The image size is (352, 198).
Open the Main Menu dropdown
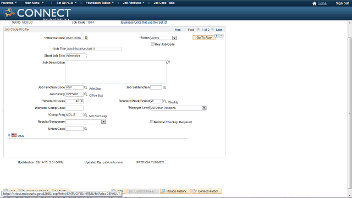34,3
